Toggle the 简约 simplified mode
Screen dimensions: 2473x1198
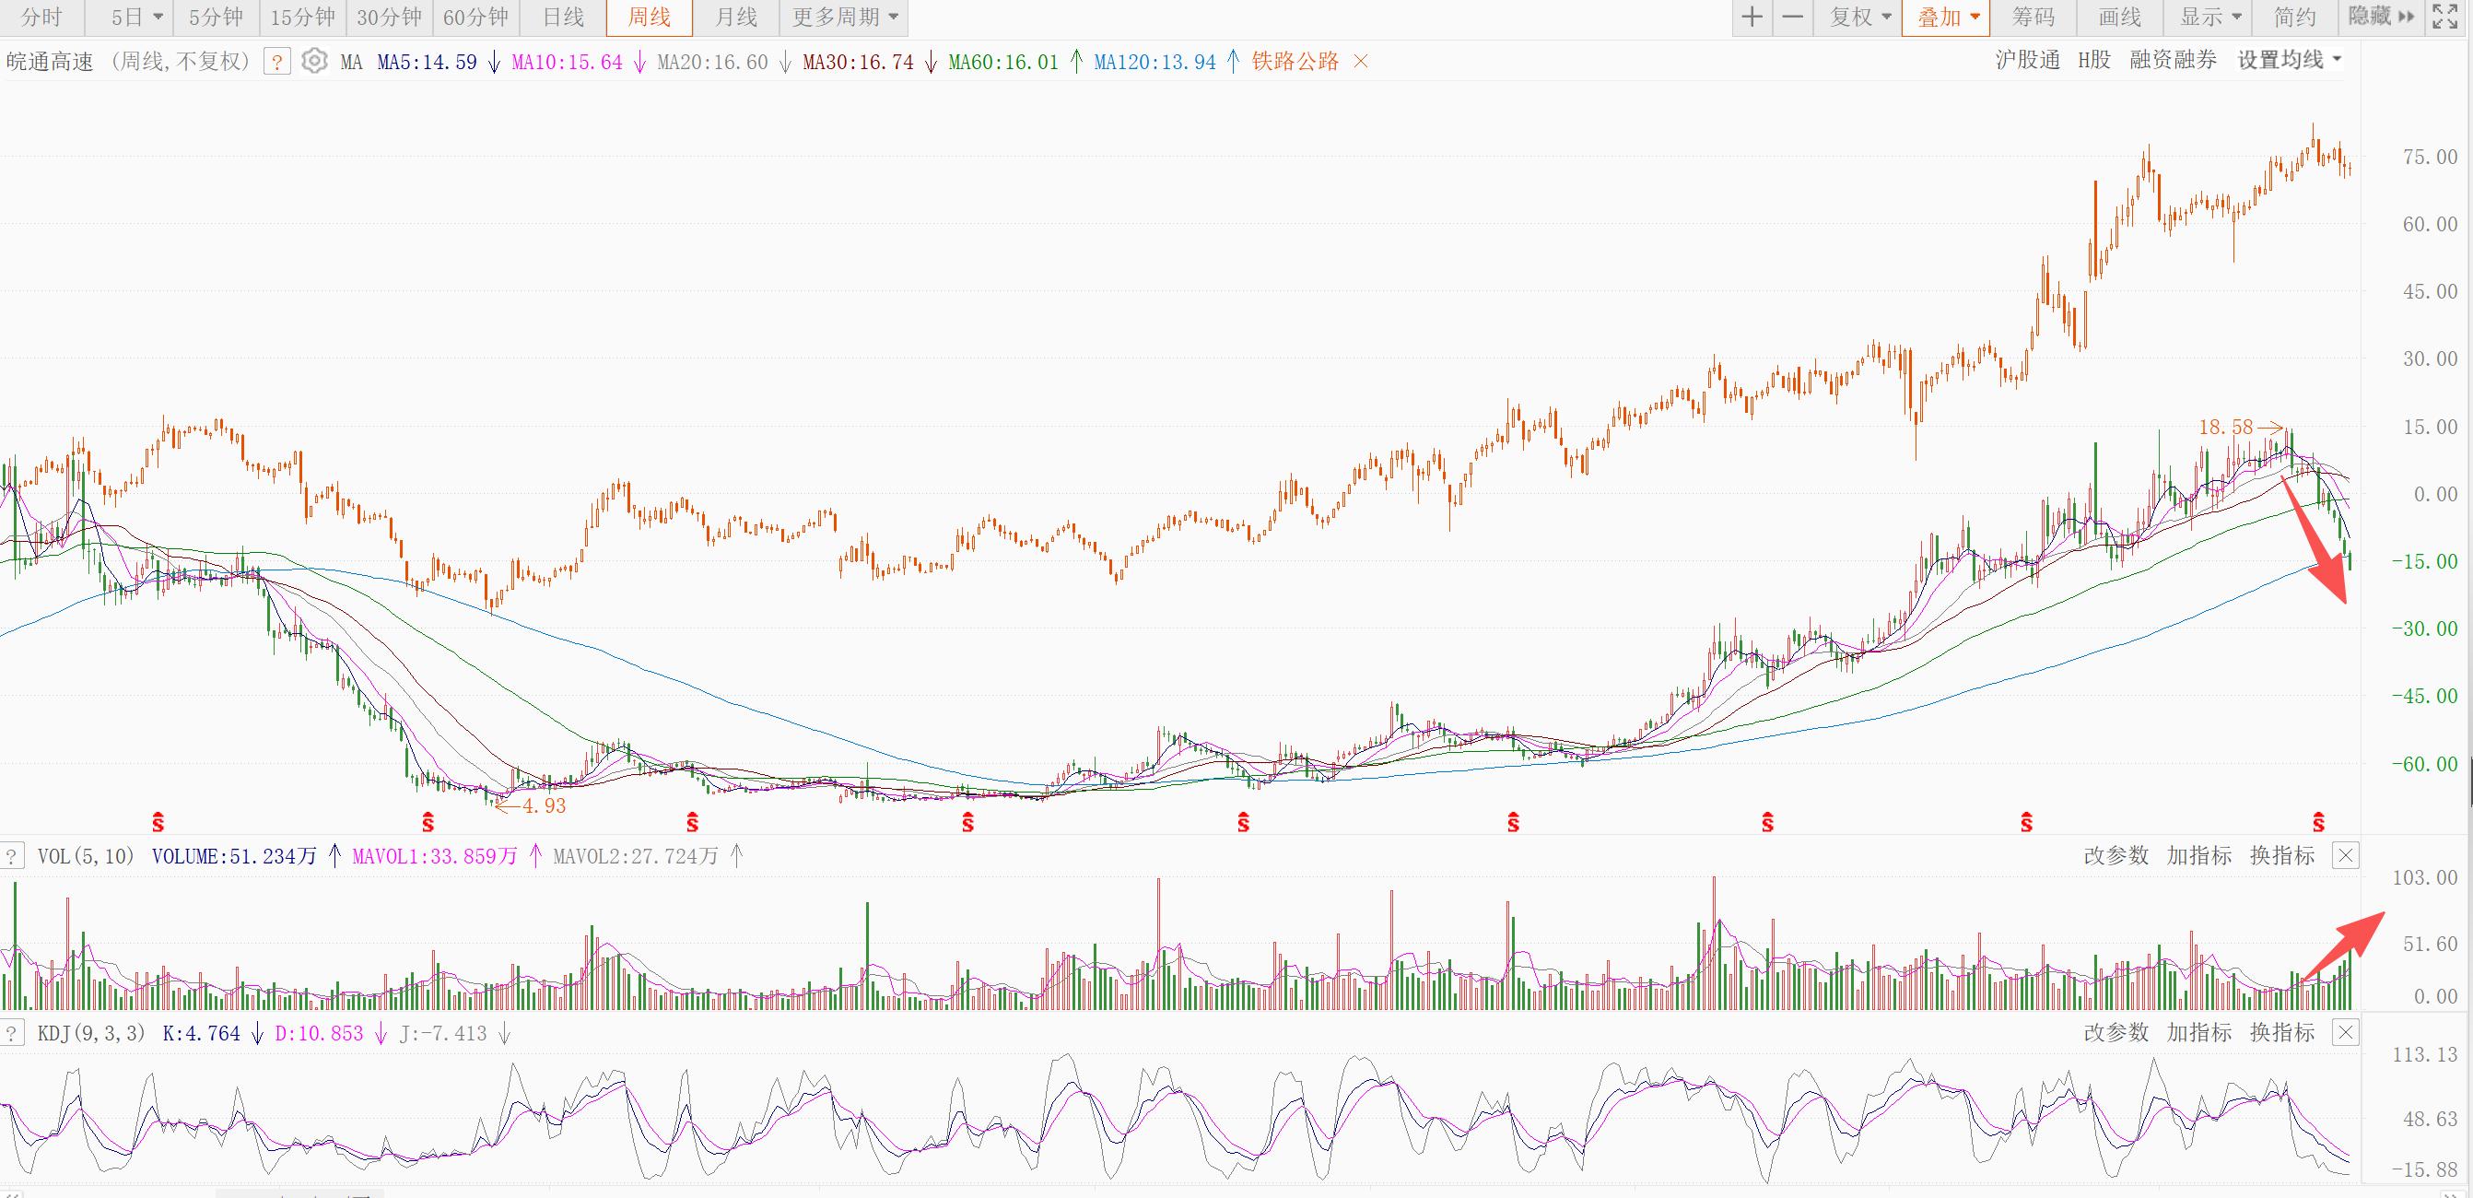click(2294, 18)
